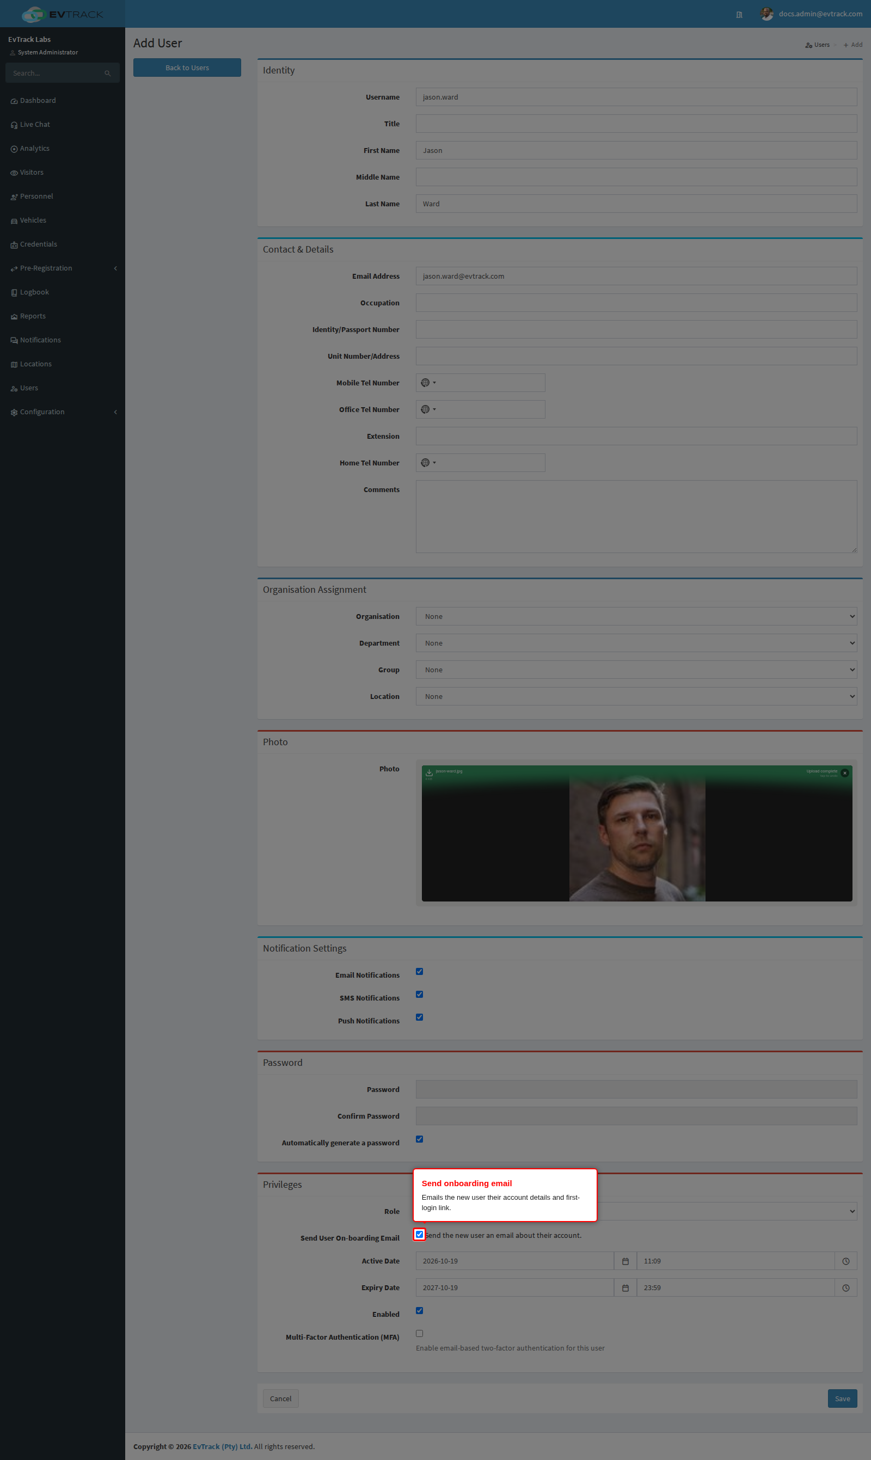Toggle Push Notifications checkbox
871x1460 pixels.
point(419,1017)
